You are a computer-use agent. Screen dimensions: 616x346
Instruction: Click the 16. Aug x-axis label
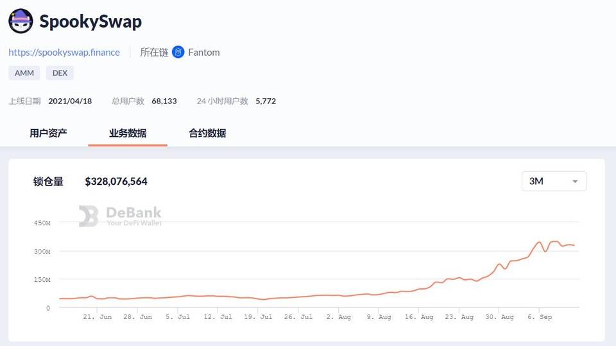point(419,316)
